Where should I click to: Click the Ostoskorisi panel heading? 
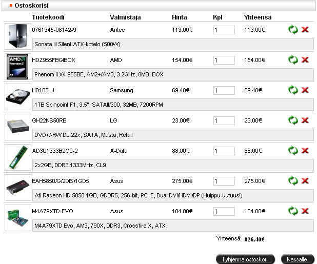coord(31,6)
